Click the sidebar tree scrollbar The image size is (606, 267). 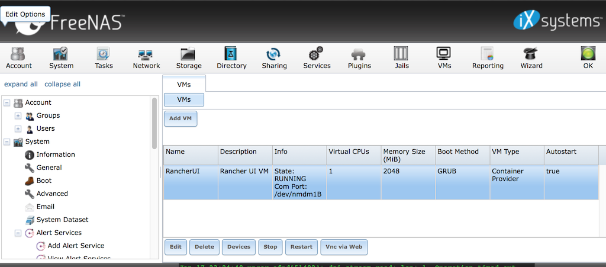(x=154, y=124)
